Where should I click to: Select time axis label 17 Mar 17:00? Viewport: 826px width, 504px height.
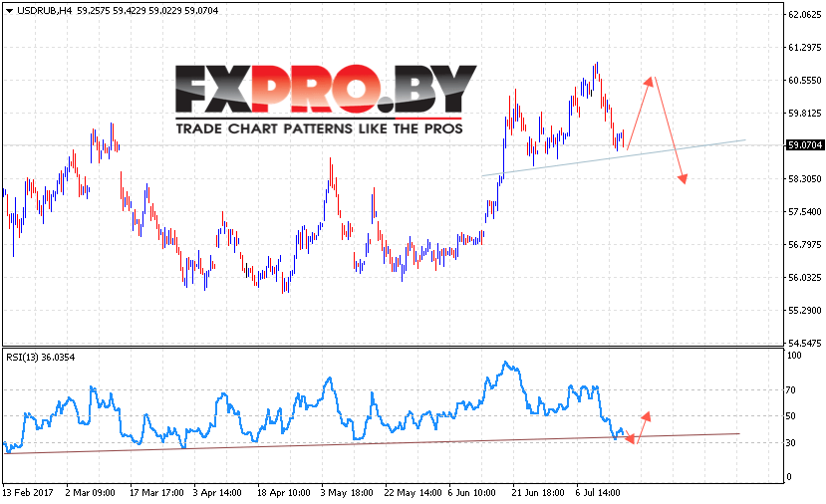(156, 493)
